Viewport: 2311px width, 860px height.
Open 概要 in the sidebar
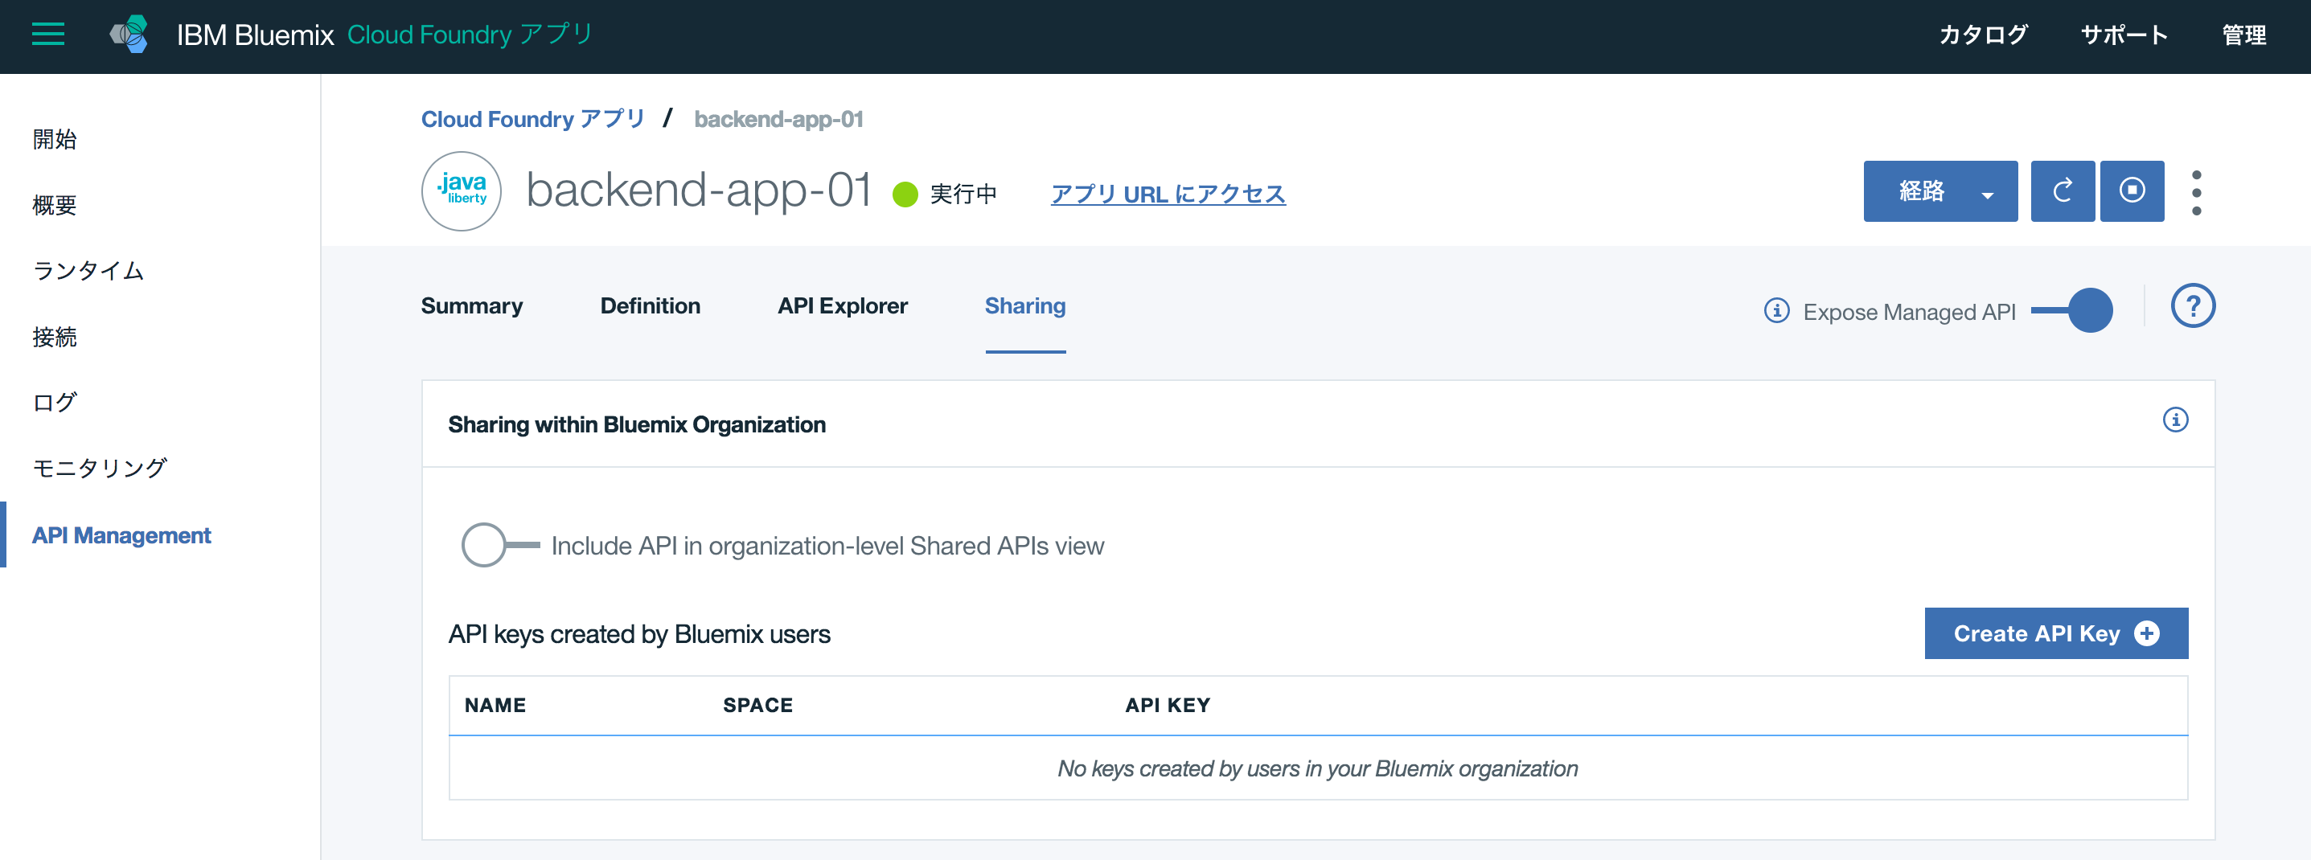(55, 206)
